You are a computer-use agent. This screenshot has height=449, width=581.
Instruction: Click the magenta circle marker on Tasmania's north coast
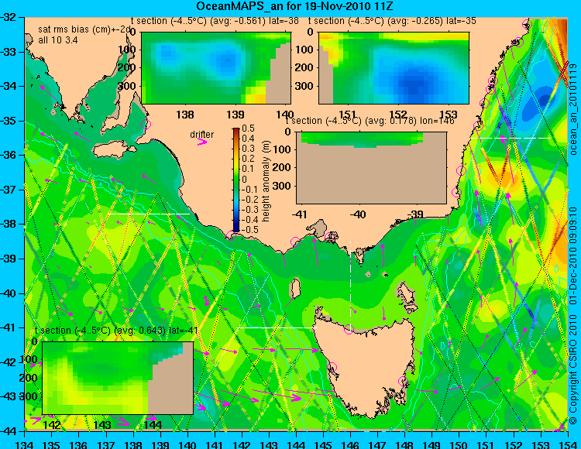[349, 329]
